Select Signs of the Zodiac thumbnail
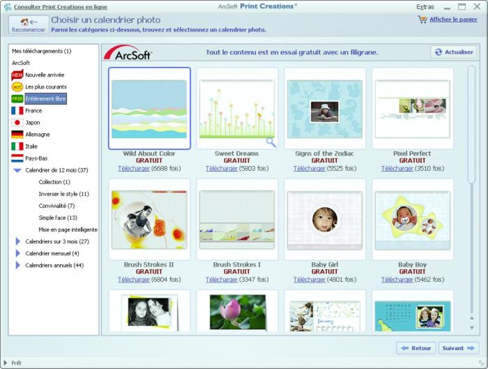Screen dimensions: 488x369 [x=325, y=109]
